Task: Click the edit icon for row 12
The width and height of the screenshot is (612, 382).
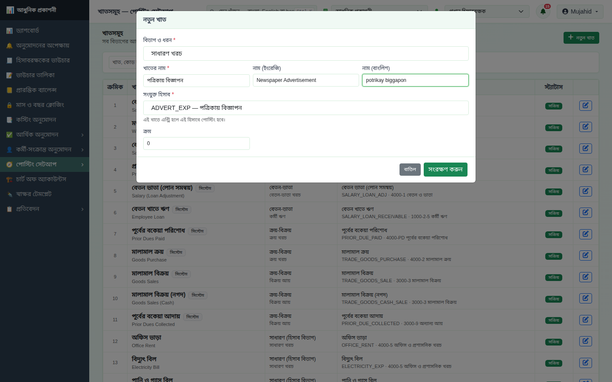Action: coord(585,341)
